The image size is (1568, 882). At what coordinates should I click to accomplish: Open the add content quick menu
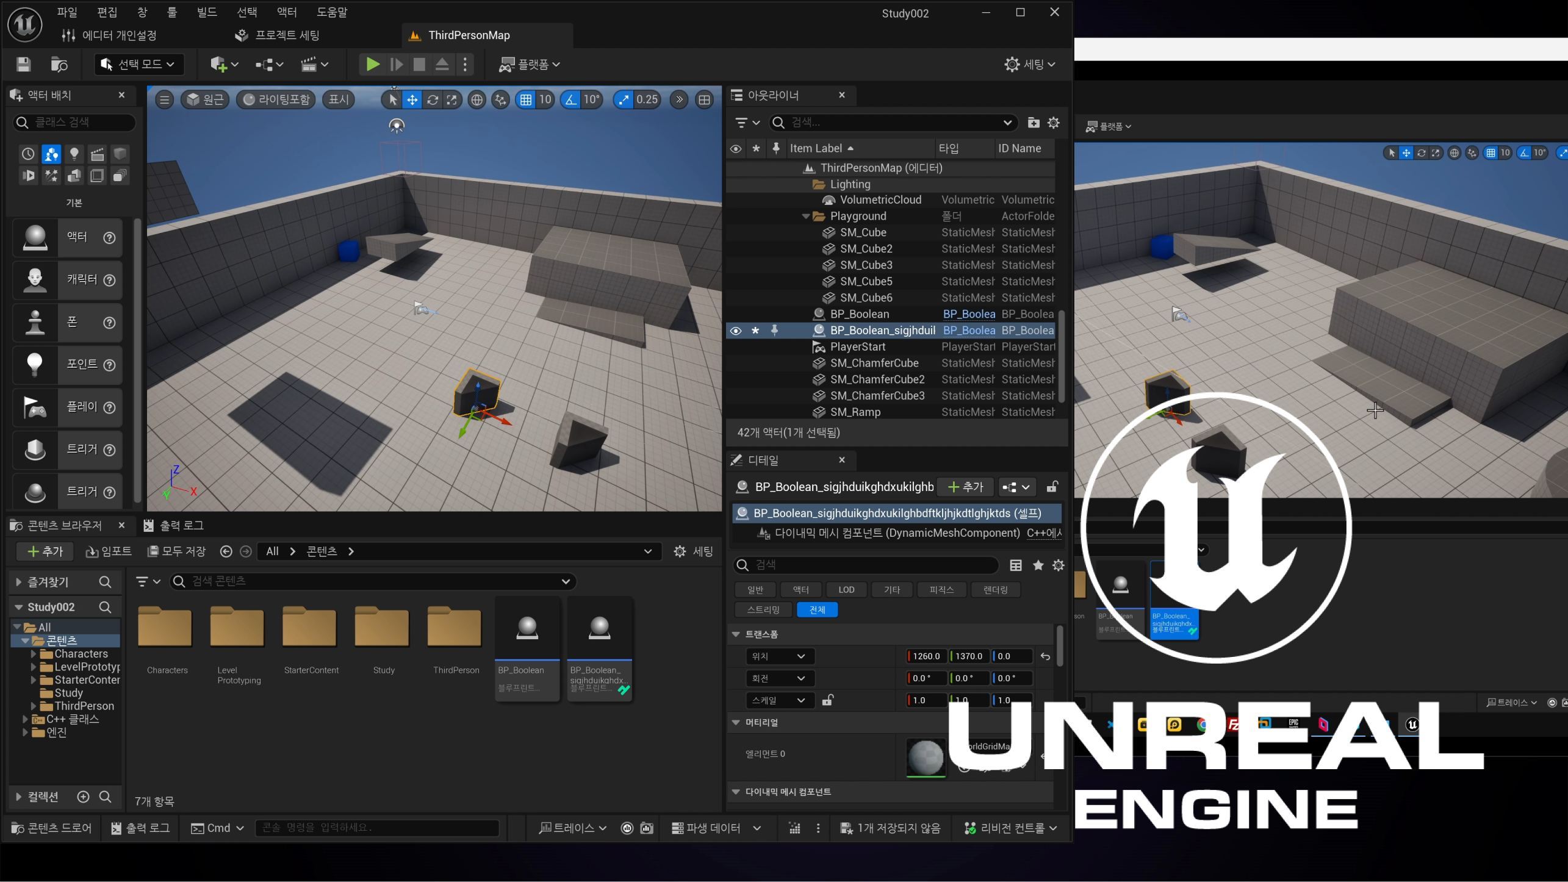(224, 64)
